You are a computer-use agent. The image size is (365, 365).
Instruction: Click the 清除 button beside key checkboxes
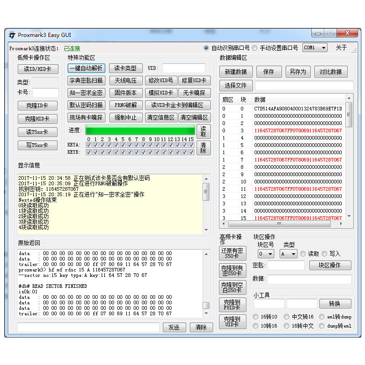point(203,148)
